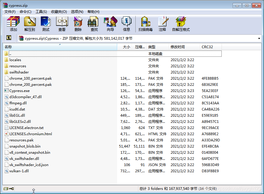The image size is (264, 194).
Task: Select v8_context_snapshot.bin file name
Action: (x=30, y=152)
